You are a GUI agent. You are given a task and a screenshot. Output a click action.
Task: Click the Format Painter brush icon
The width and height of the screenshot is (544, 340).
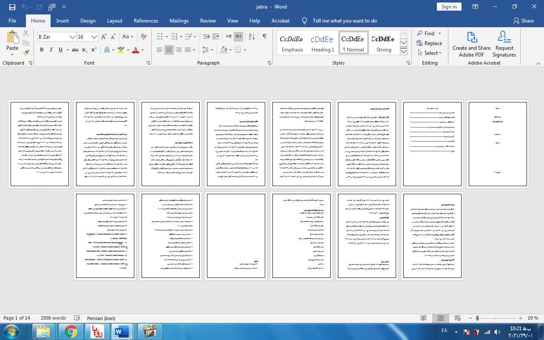tap(26, 53)
